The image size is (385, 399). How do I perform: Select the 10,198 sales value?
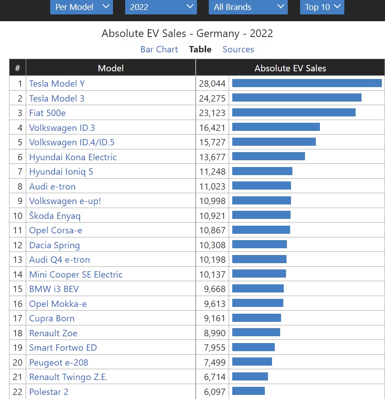tap(212, 260)
